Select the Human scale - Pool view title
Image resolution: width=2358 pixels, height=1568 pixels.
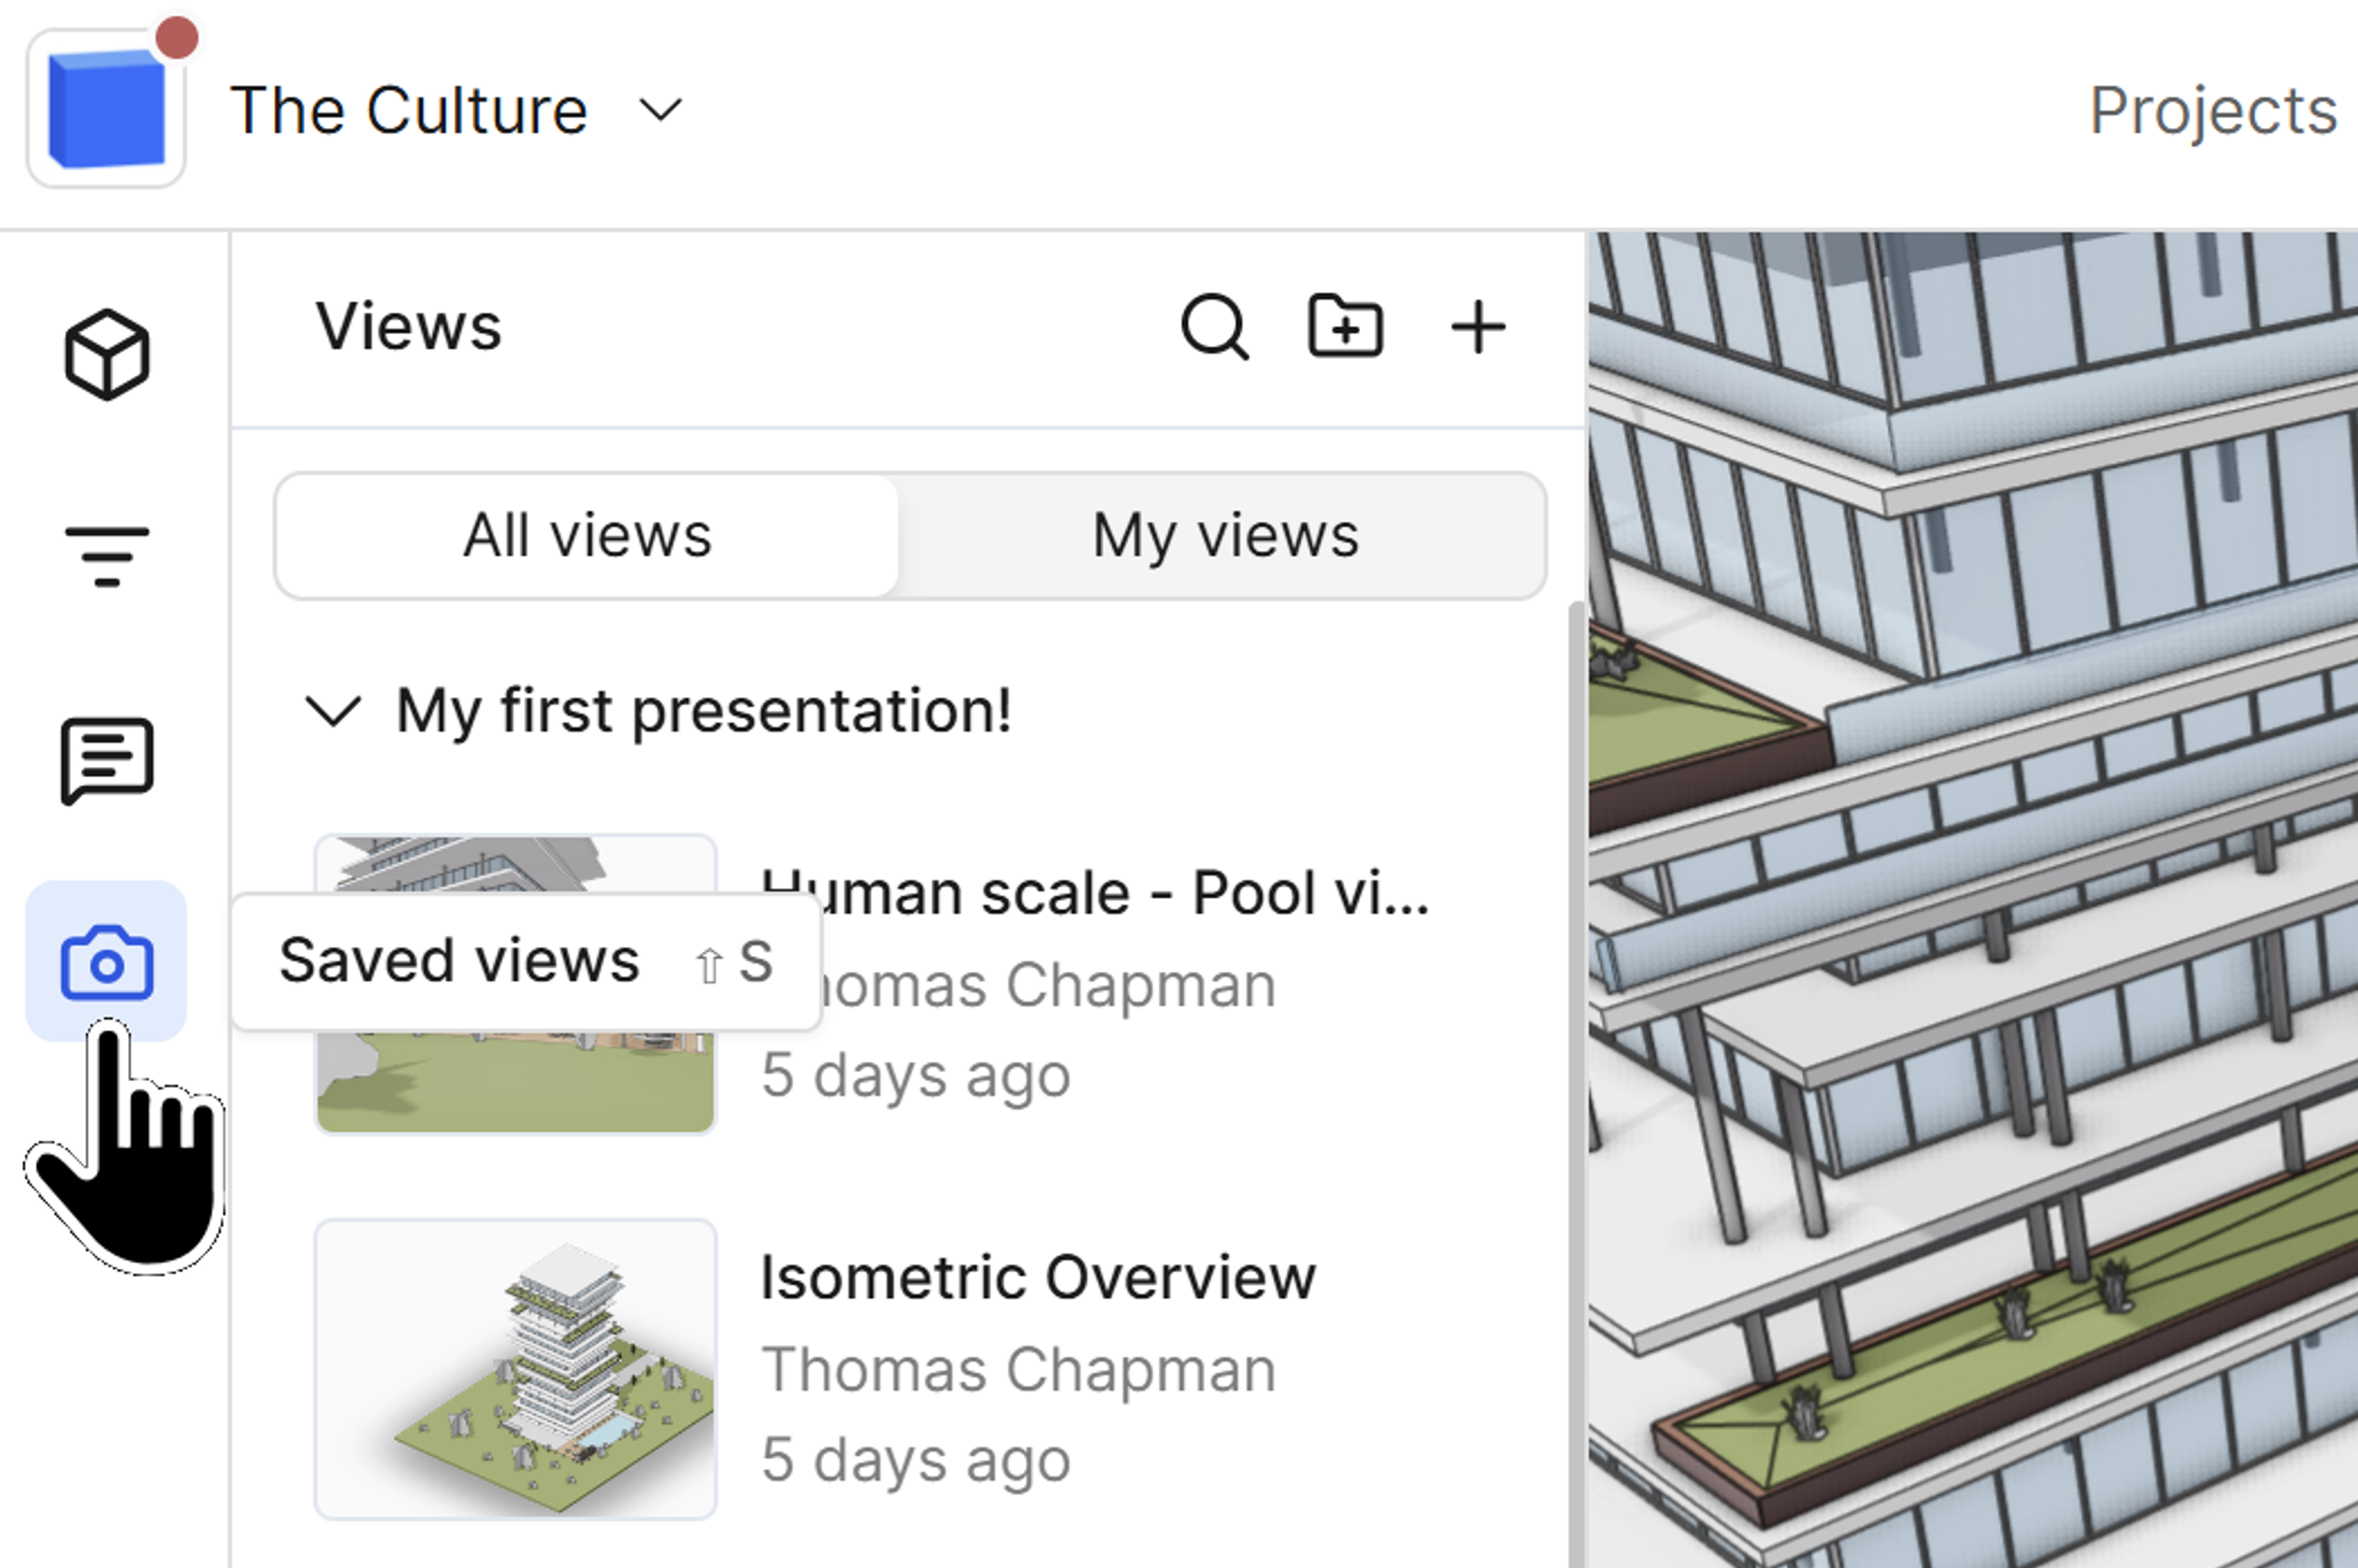coord(1100,892)
